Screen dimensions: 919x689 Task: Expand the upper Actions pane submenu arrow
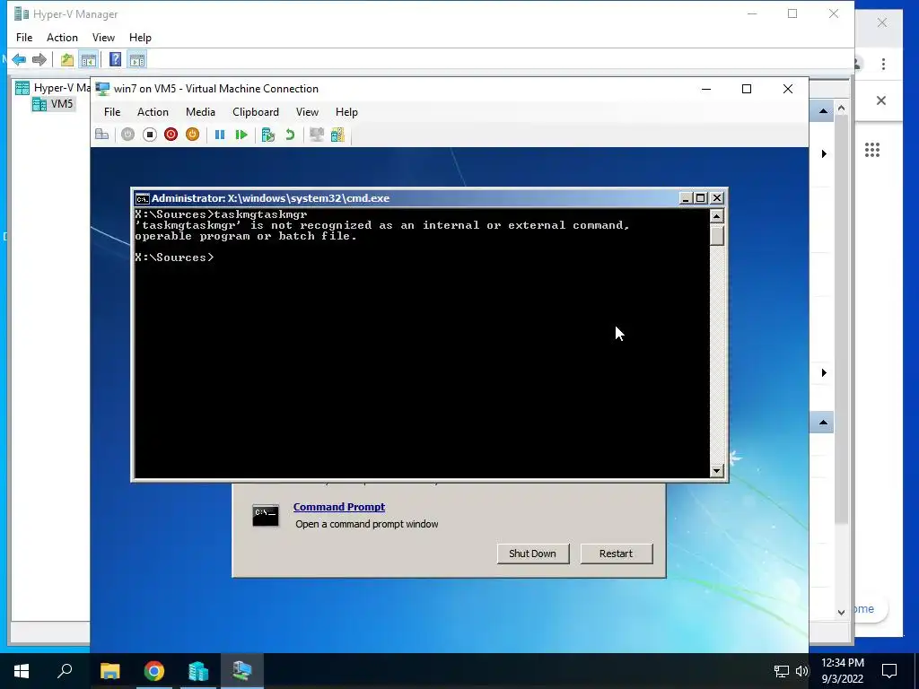[824, 153]
